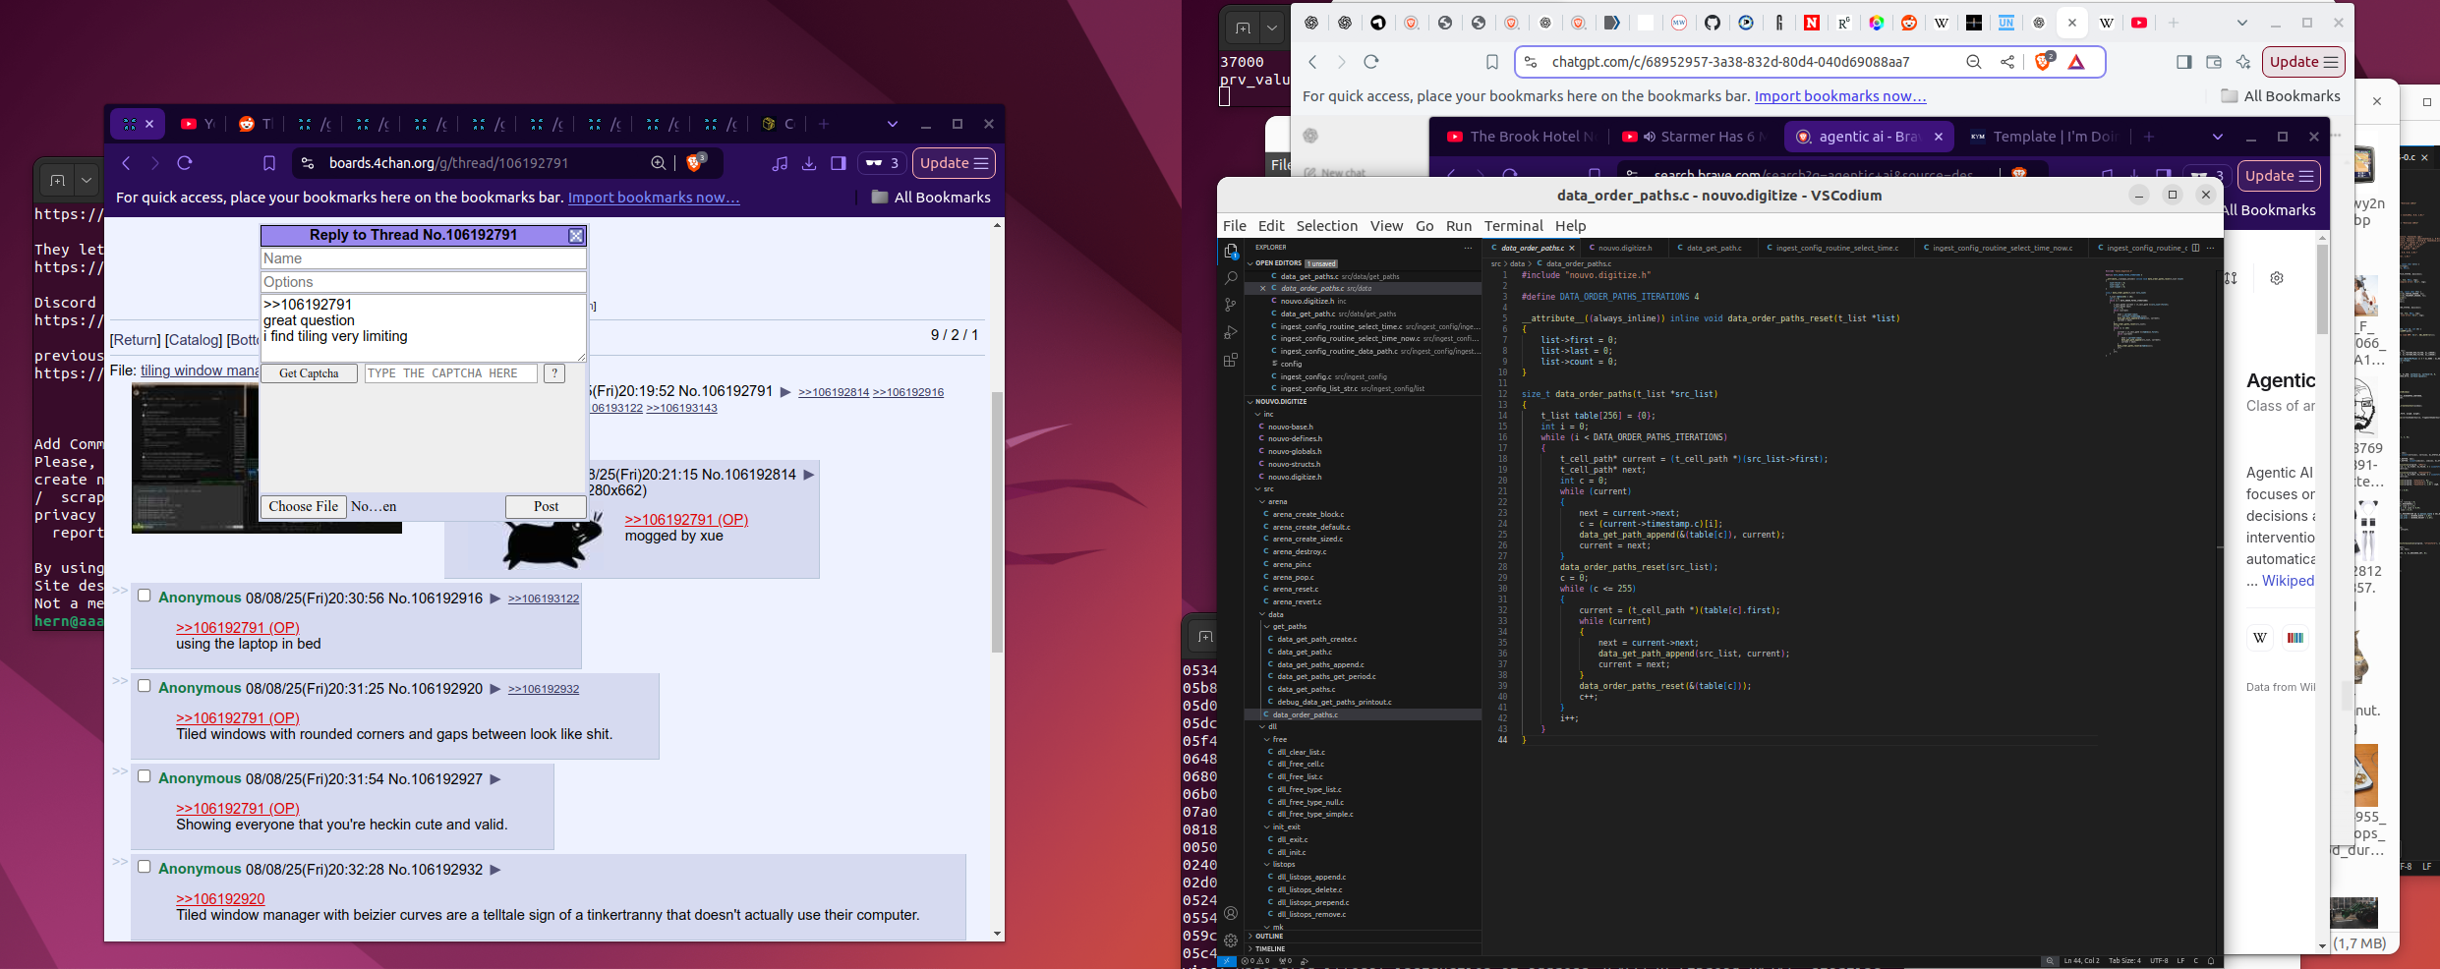
Task: Click the Get Captcha button
Action: [309, 373]
